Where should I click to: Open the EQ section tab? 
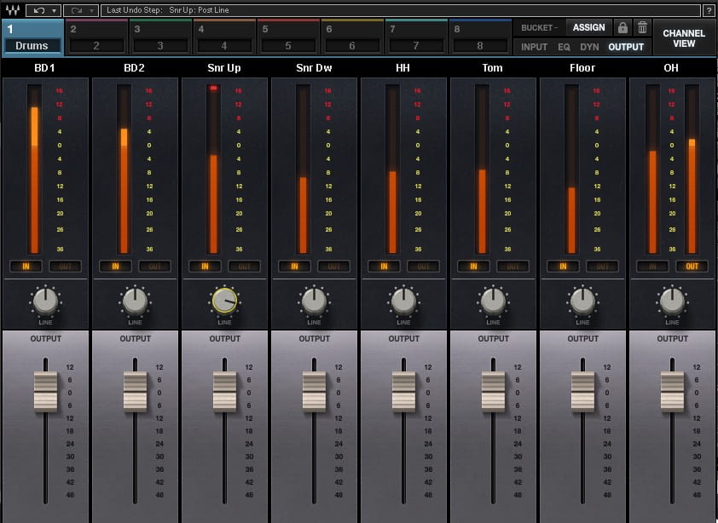tap(564, 48)
